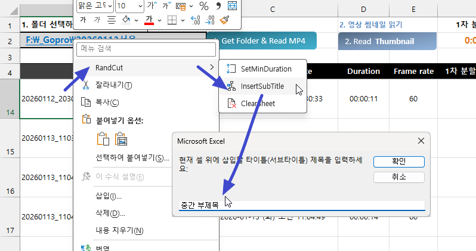
Task: Click Merge and Center icon
Action: tap(232, 5)
